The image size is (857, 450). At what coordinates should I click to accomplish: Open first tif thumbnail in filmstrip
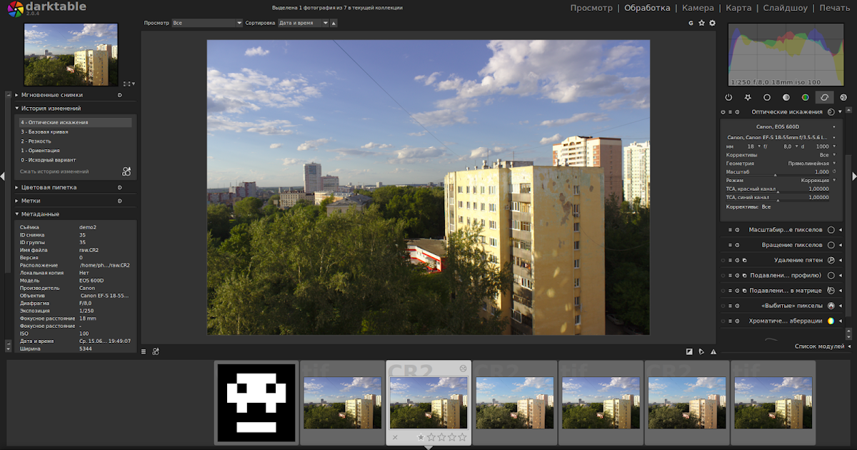click(x=342, y=403)
